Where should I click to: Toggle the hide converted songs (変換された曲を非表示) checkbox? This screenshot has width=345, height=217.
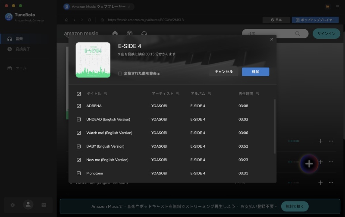click(x=120, y=73)
